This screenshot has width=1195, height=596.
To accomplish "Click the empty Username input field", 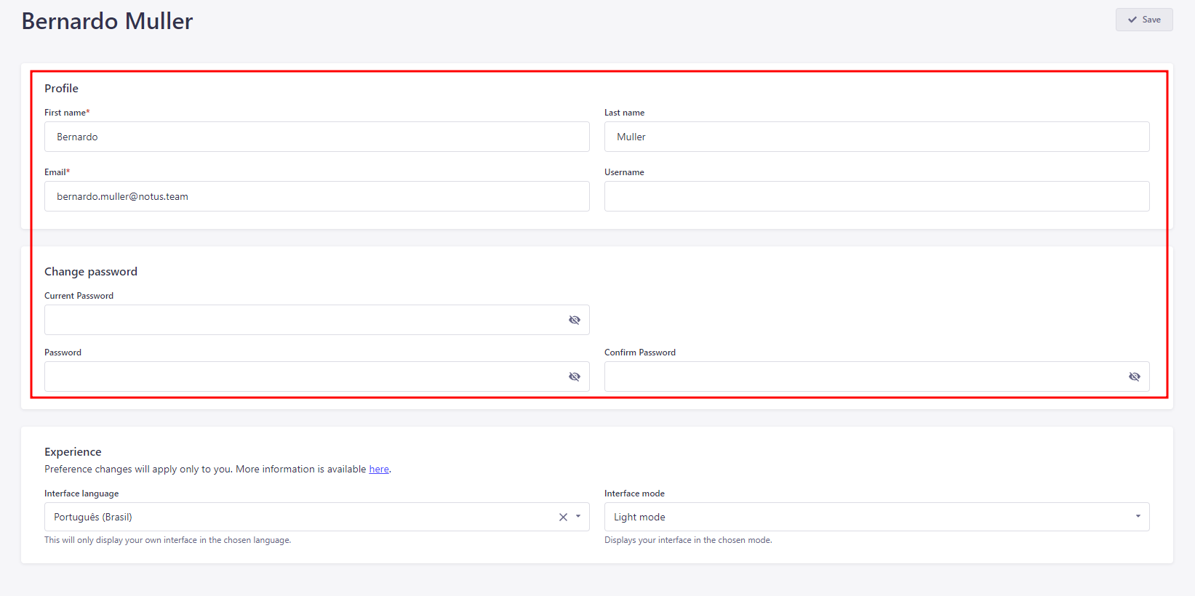I will click(877, 196).
